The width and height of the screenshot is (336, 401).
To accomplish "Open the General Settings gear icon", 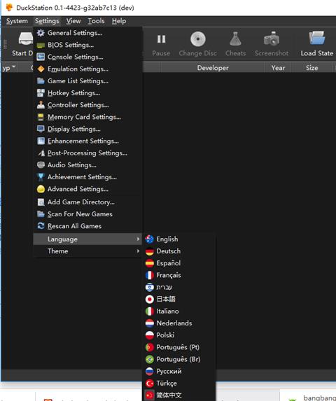I will [41, 33].
